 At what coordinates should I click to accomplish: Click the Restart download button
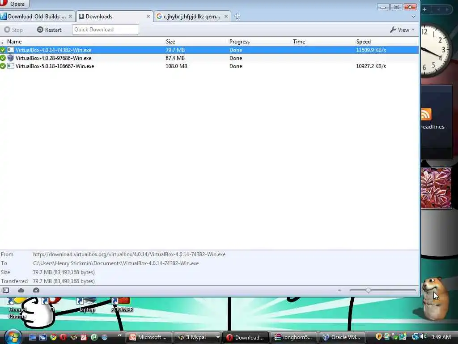point(49,30)
